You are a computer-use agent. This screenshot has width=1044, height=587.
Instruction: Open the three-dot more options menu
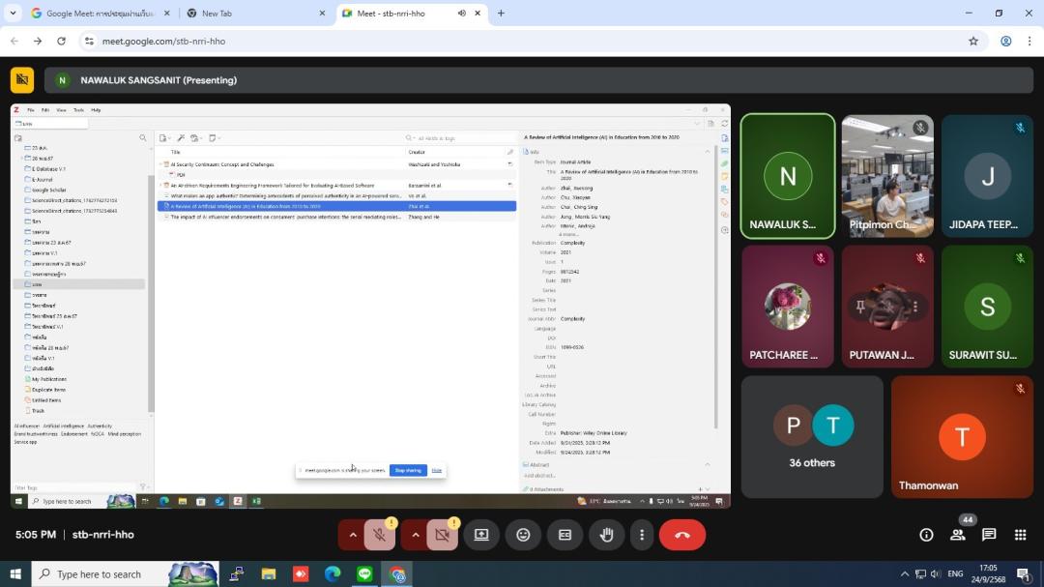[x=642, y=535]
